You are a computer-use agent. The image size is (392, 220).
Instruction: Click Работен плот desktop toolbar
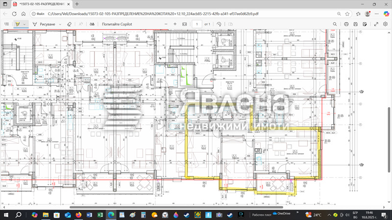(262, 215)
